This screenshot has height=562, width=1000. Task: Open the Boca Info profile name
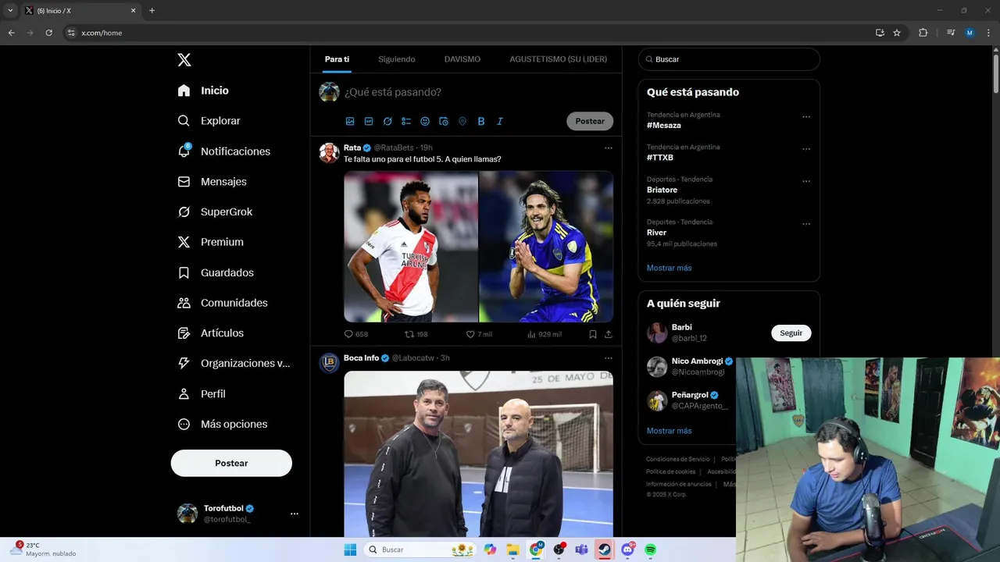click(361, 358)
